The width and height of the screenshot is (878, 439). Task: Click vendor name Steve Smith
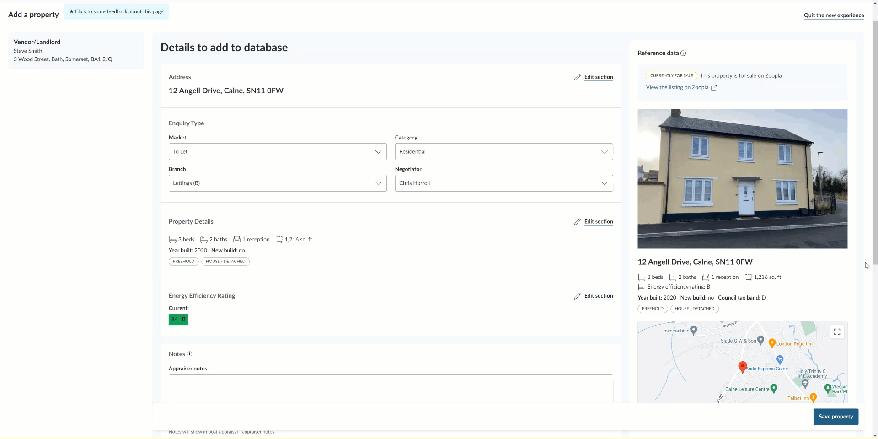pyautogui.click(x=28, y=51)
